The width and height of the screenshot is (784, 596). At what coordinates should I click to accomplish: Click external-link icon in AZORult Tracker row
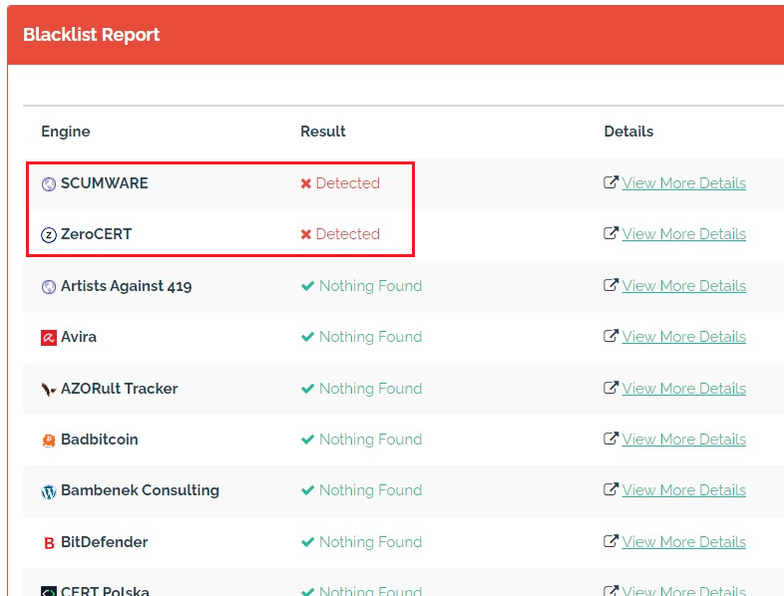(610, 388)
